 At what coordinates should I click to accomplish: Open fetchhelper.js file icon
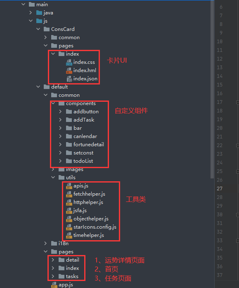pyautogui.click(x=69, y=194)
